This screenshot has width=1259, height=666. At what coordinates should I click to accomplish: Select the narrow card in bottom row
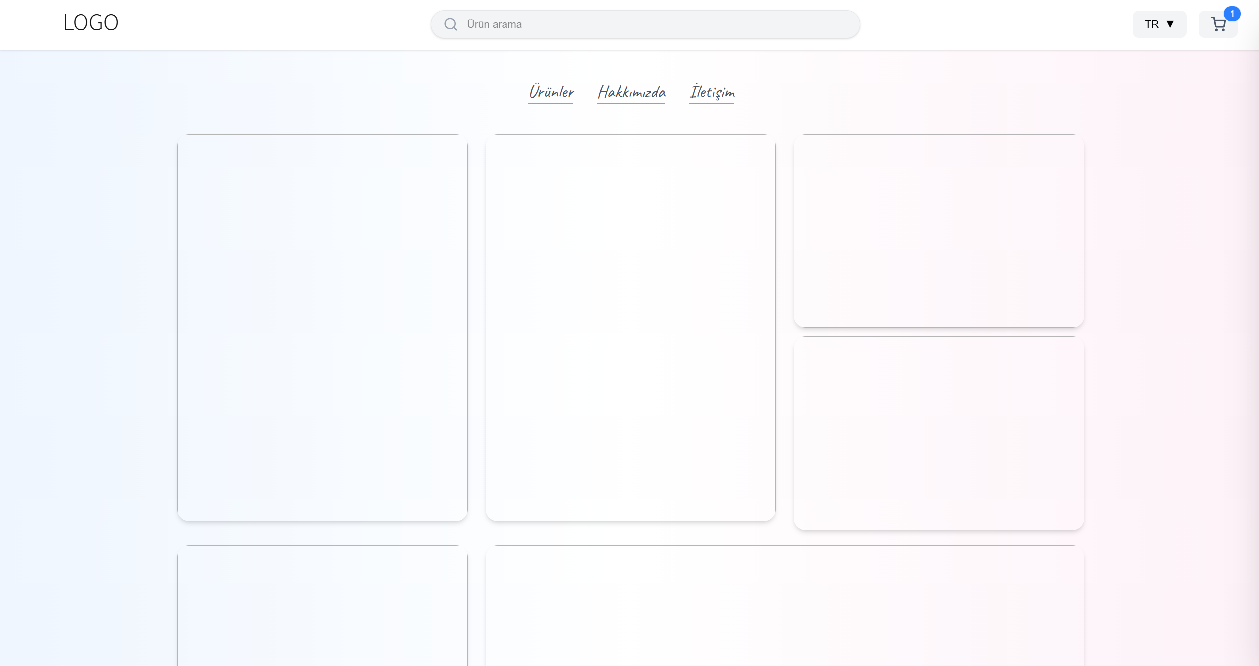(x=322, y=605)
